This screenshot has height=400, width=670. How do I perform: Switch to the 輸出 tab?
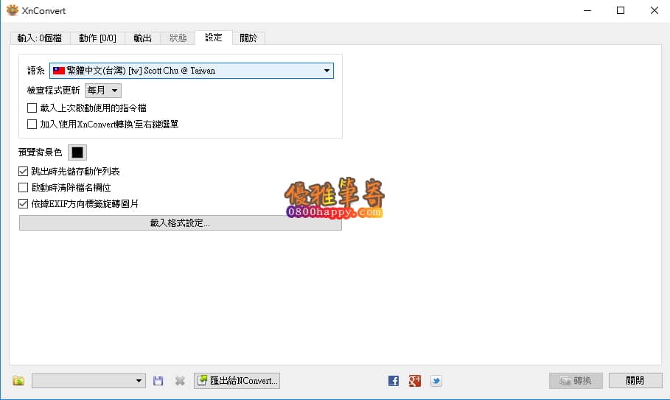[143, 38]
